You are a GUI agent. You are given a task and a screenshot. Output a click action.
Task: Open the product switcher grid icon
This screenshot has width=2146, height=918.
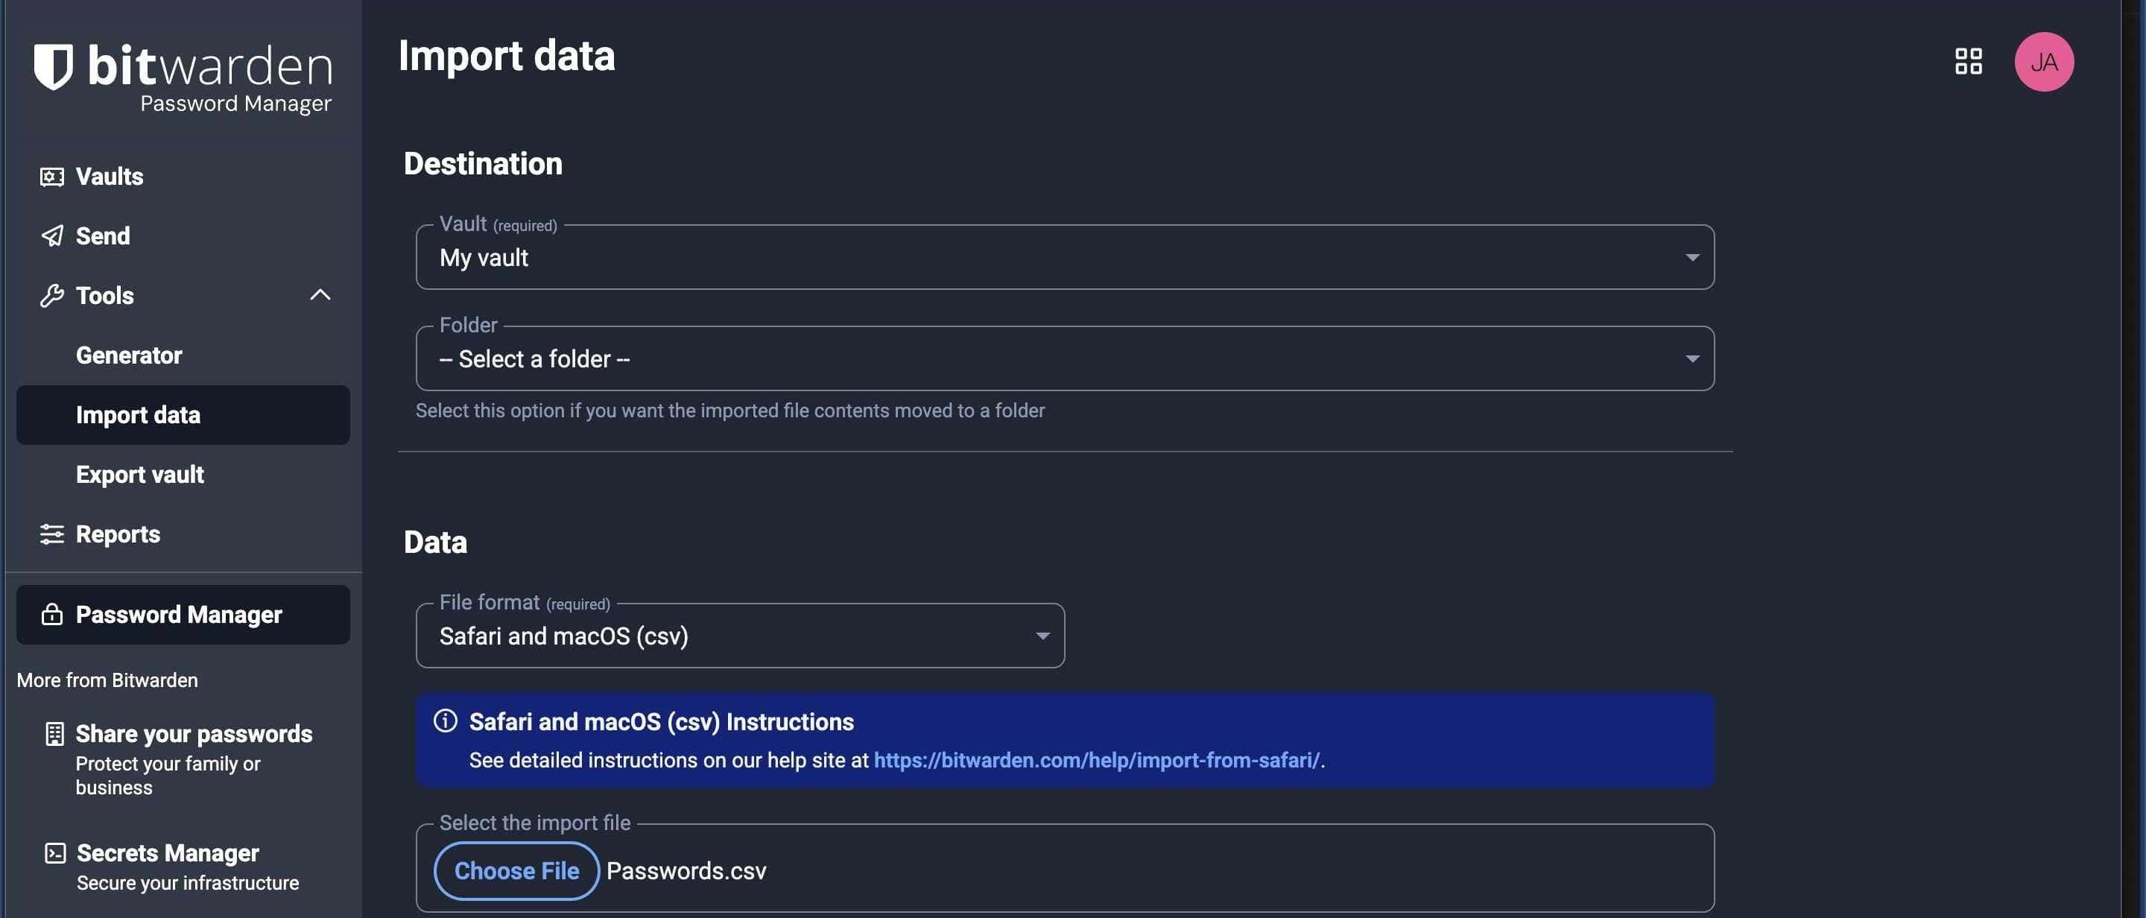(1968, 62)
